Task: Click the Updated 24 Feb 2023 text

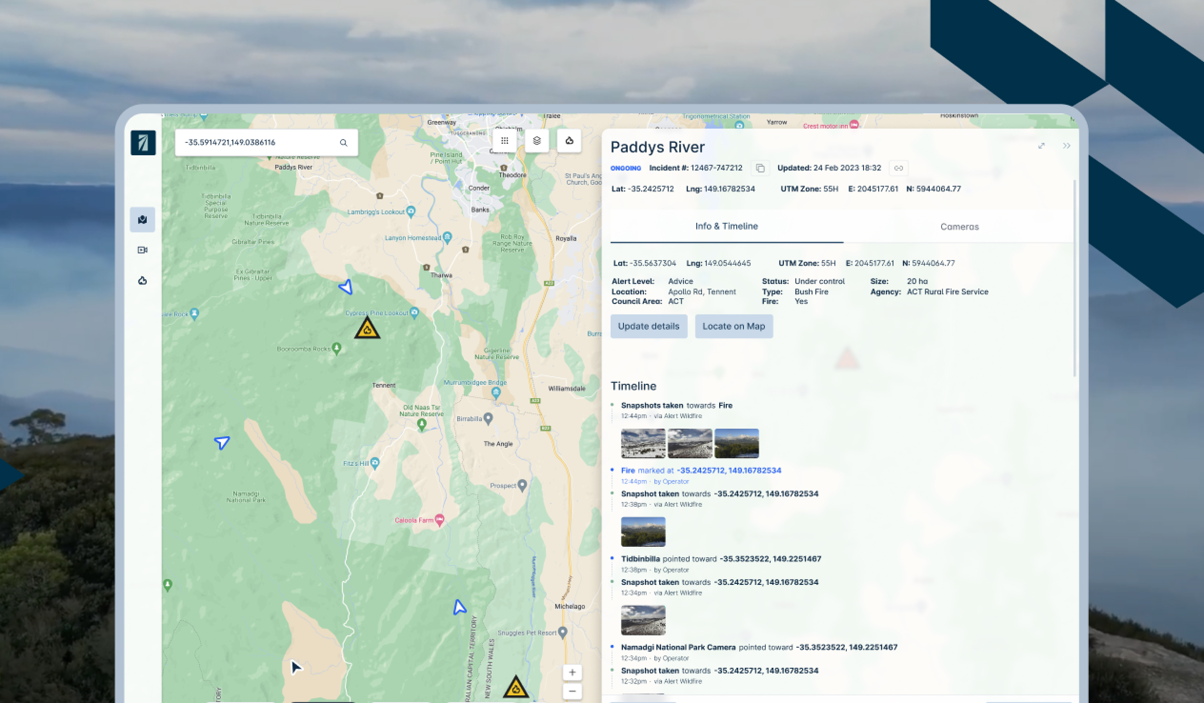Action: (x=829, y=168)
